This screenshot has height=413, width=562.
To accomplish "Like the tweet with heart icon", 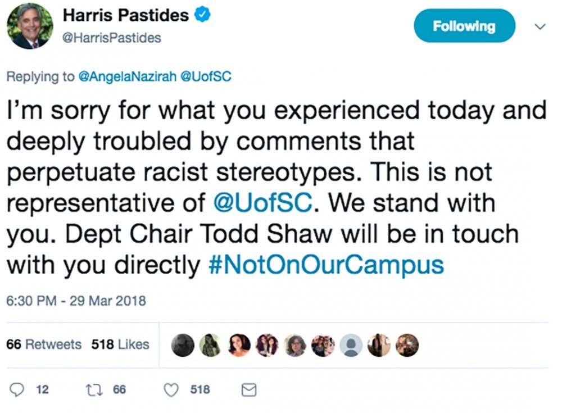I will pos(173,389).
